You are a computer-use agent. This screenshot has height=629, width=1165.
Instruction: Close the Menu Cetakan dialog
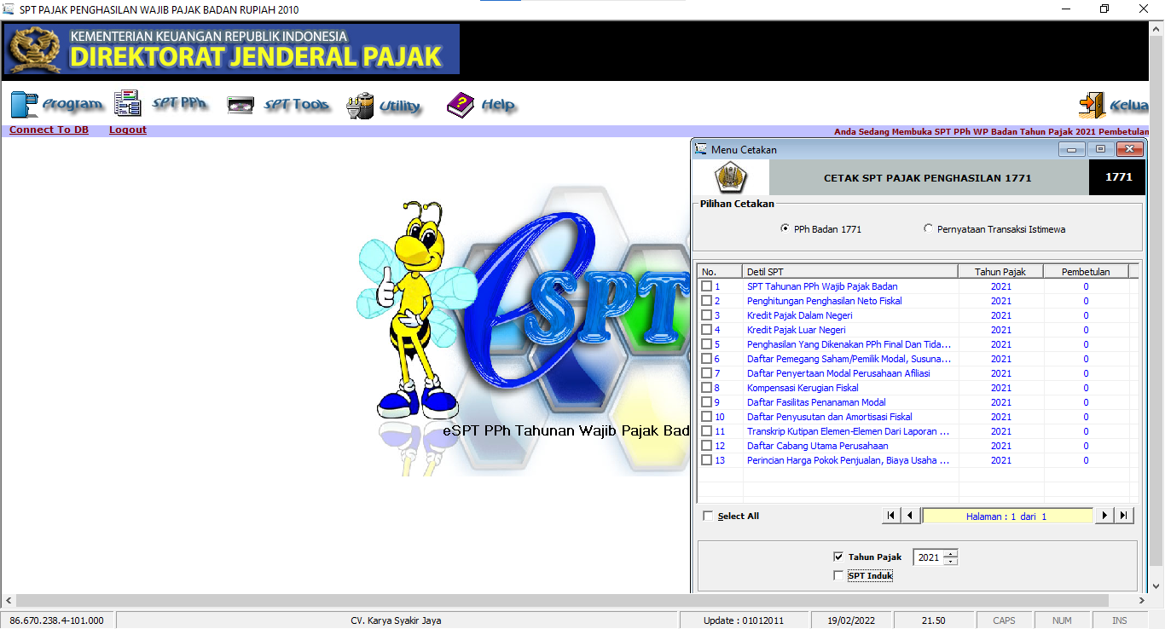click(x=1129, y=149)
